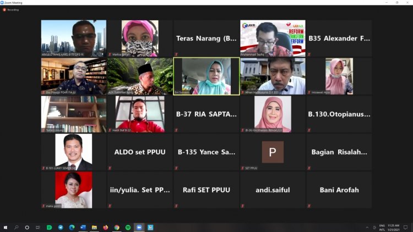The height and width of the screenshot is (232, 413).
Task: Click the Windows Start button
Action: click(x=6, y=227)
